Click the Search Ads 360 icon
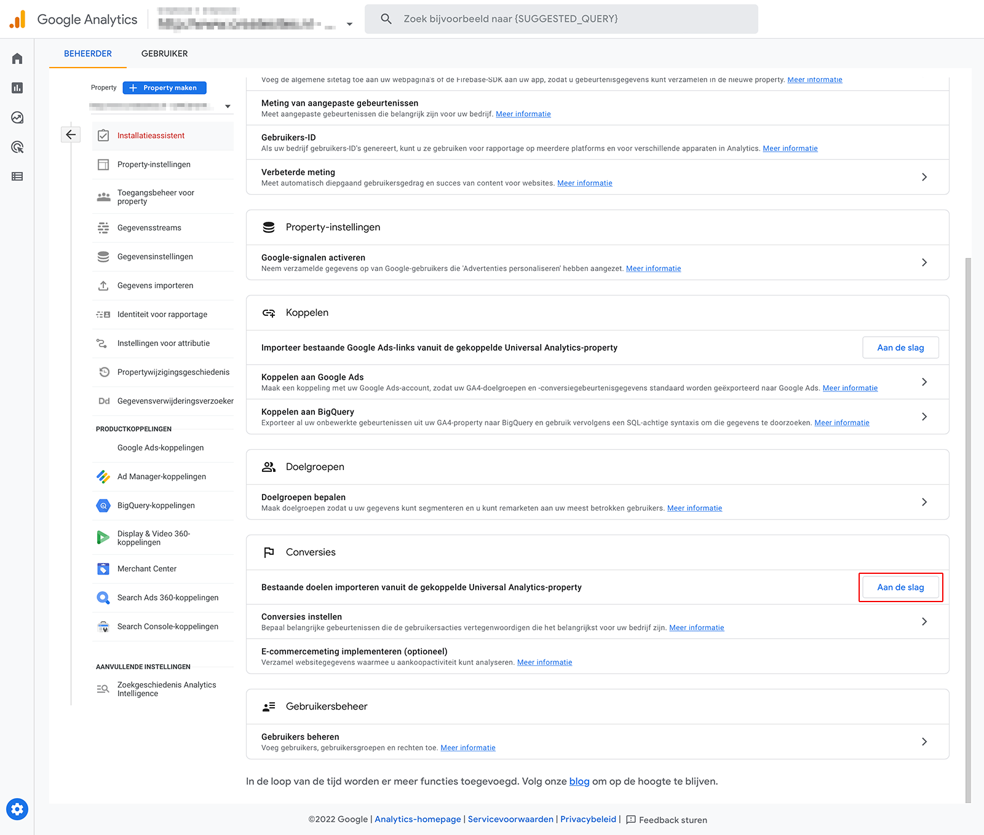The image size is (984, 835). pos(103,598)
